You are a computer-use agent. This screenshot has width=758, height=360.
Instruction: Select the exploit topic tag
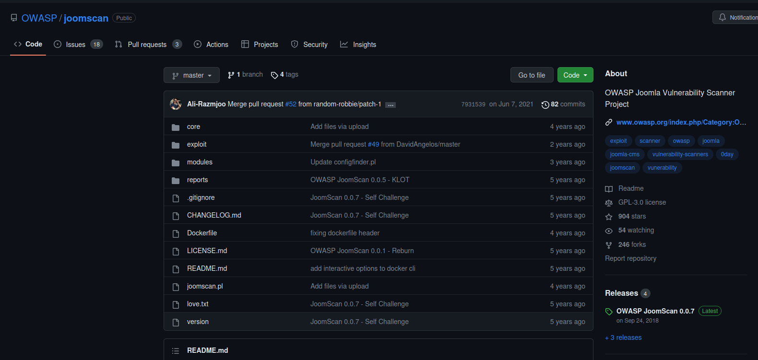pos(618,141)
